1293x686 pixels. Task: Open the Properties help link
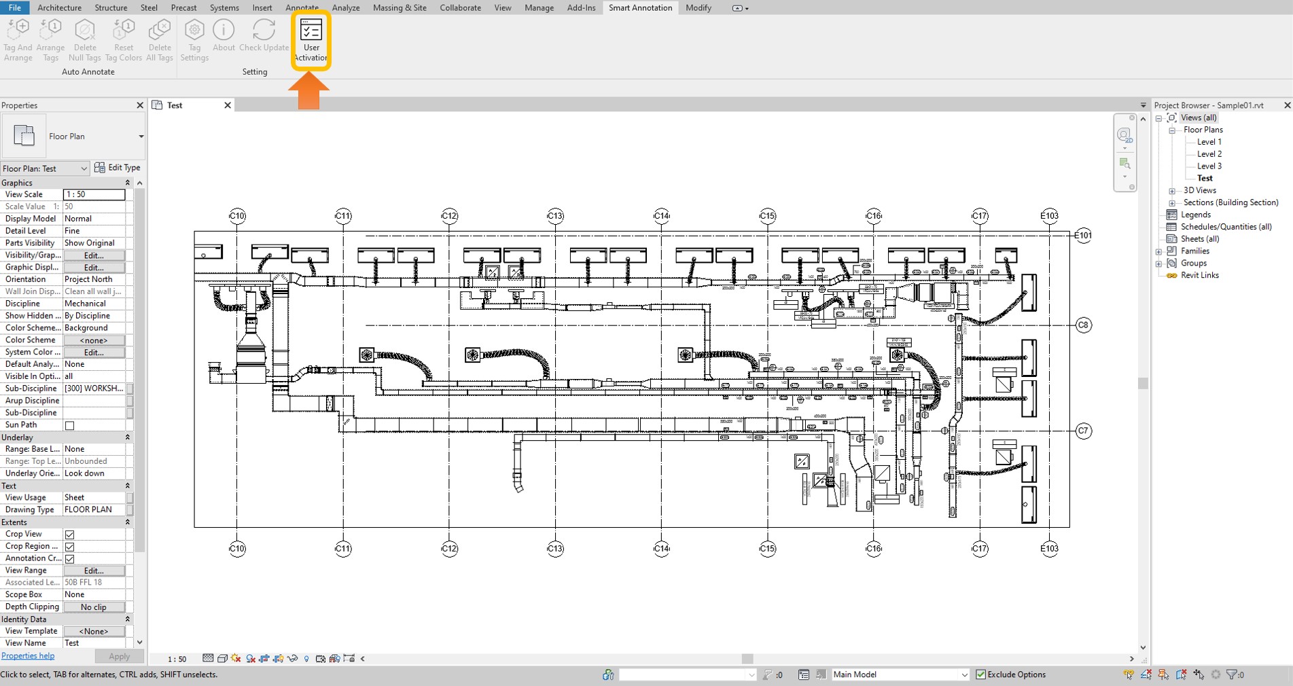pyautogui.click(x=28, y=656)
